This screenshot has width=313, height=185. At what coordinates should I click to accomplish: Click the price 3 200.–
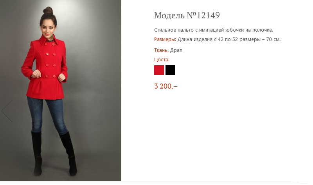click(165, 86)
